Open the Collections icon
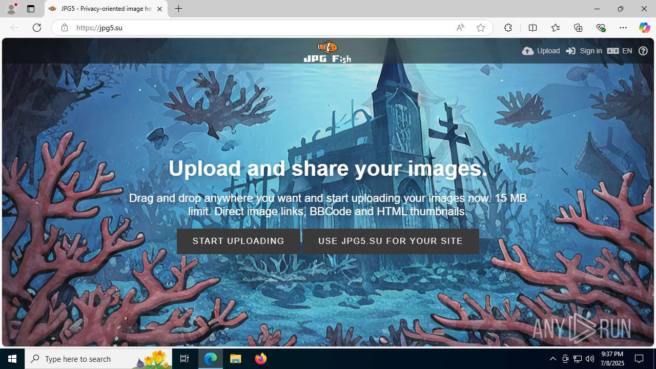The image size is (656, 369). click(x=578, y=28)
